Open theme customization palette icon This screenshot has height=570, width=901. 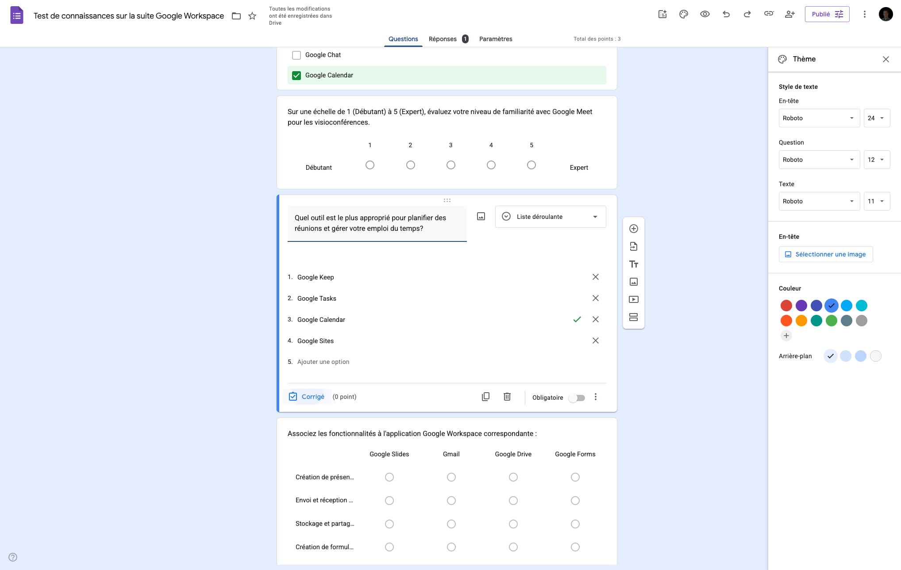pos(684,14)
